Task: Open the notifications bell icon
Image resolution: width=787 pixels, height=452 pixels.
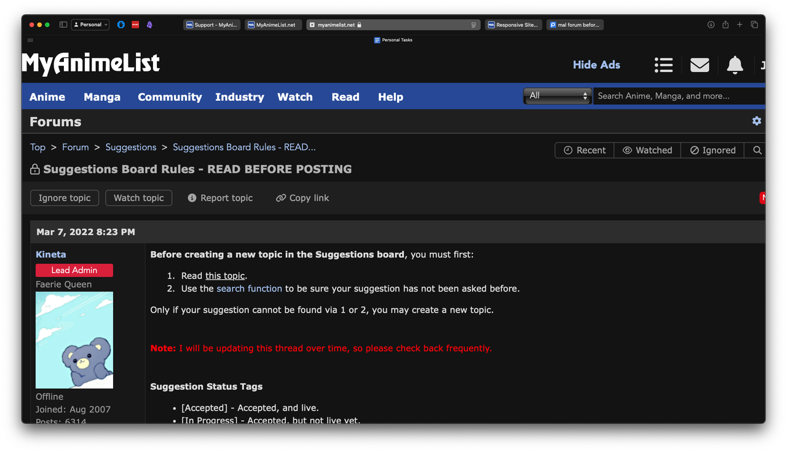Action: pyautogui.click(x=735, y=65)
